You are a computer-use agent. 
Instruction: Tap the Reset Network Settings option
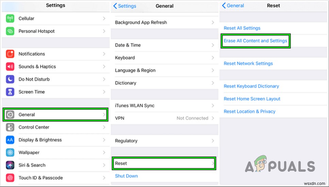click(248, 64)
